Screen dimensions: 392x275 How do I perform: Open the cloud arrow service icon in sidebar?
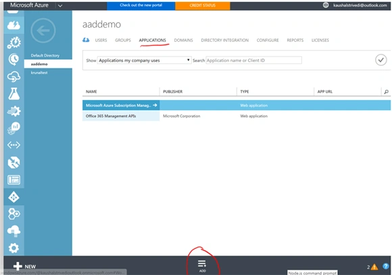[14, 76]
